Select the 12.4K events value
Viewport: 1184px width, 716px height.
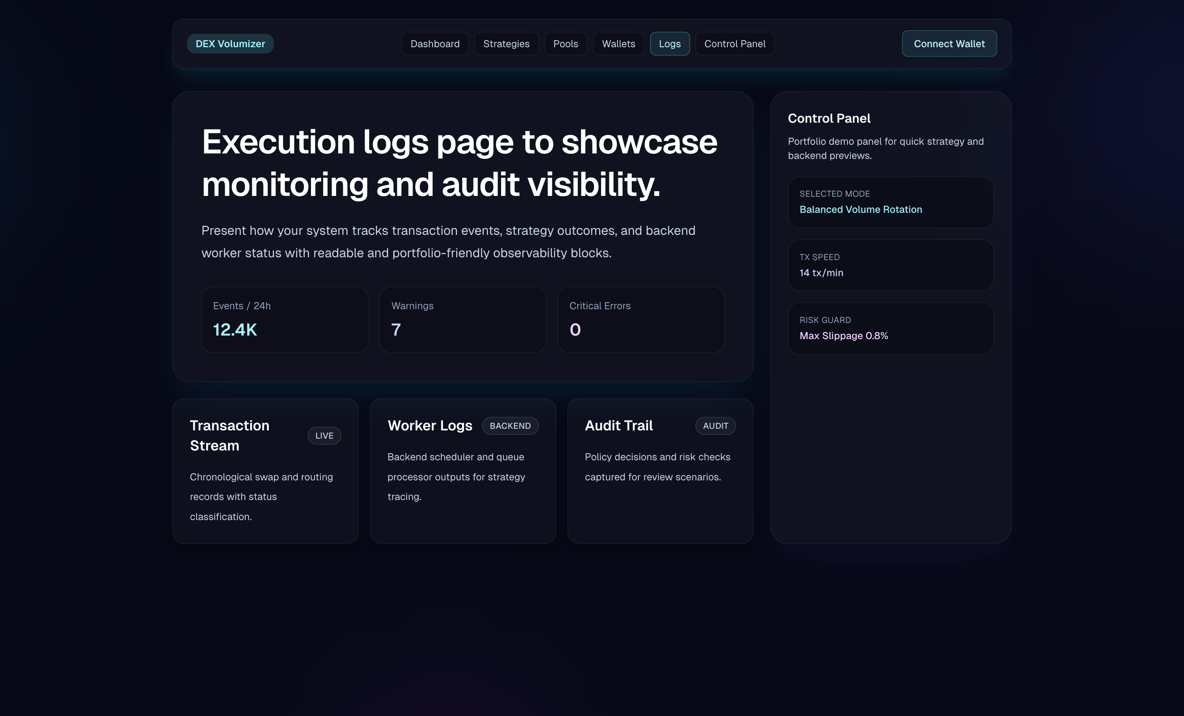pyautogui.click(x=235, y=329)
